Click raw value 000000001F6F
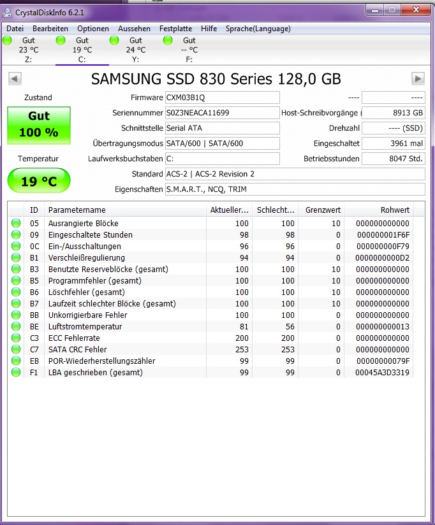Viewport: 435px width, 525px height. (383, 234)
